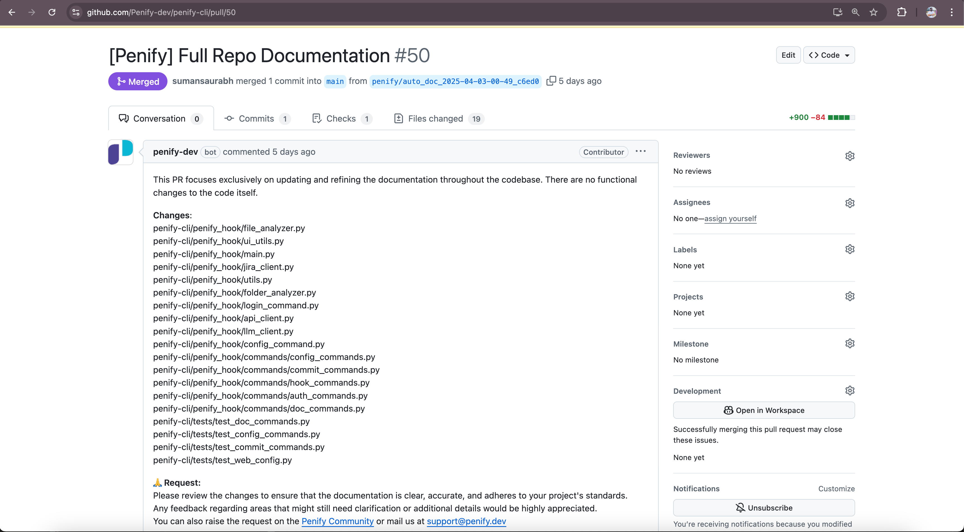
Task: Open Chrome three-dot menu
Action: [951, 12]
